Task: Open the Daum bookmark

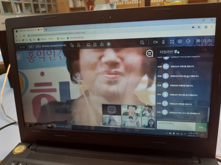Action: pyautogui.click(x=61, y=38)
